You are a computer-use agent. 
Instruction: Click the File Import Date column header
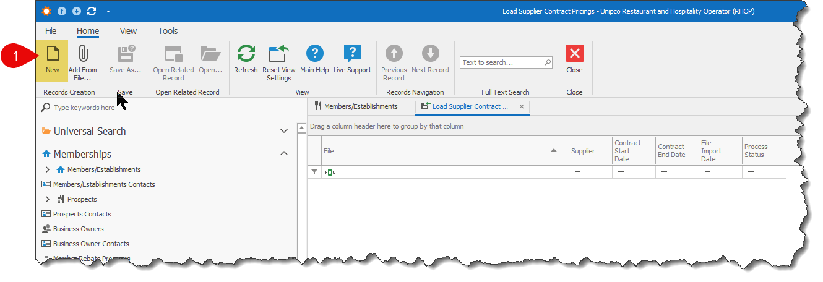point(720,151)
